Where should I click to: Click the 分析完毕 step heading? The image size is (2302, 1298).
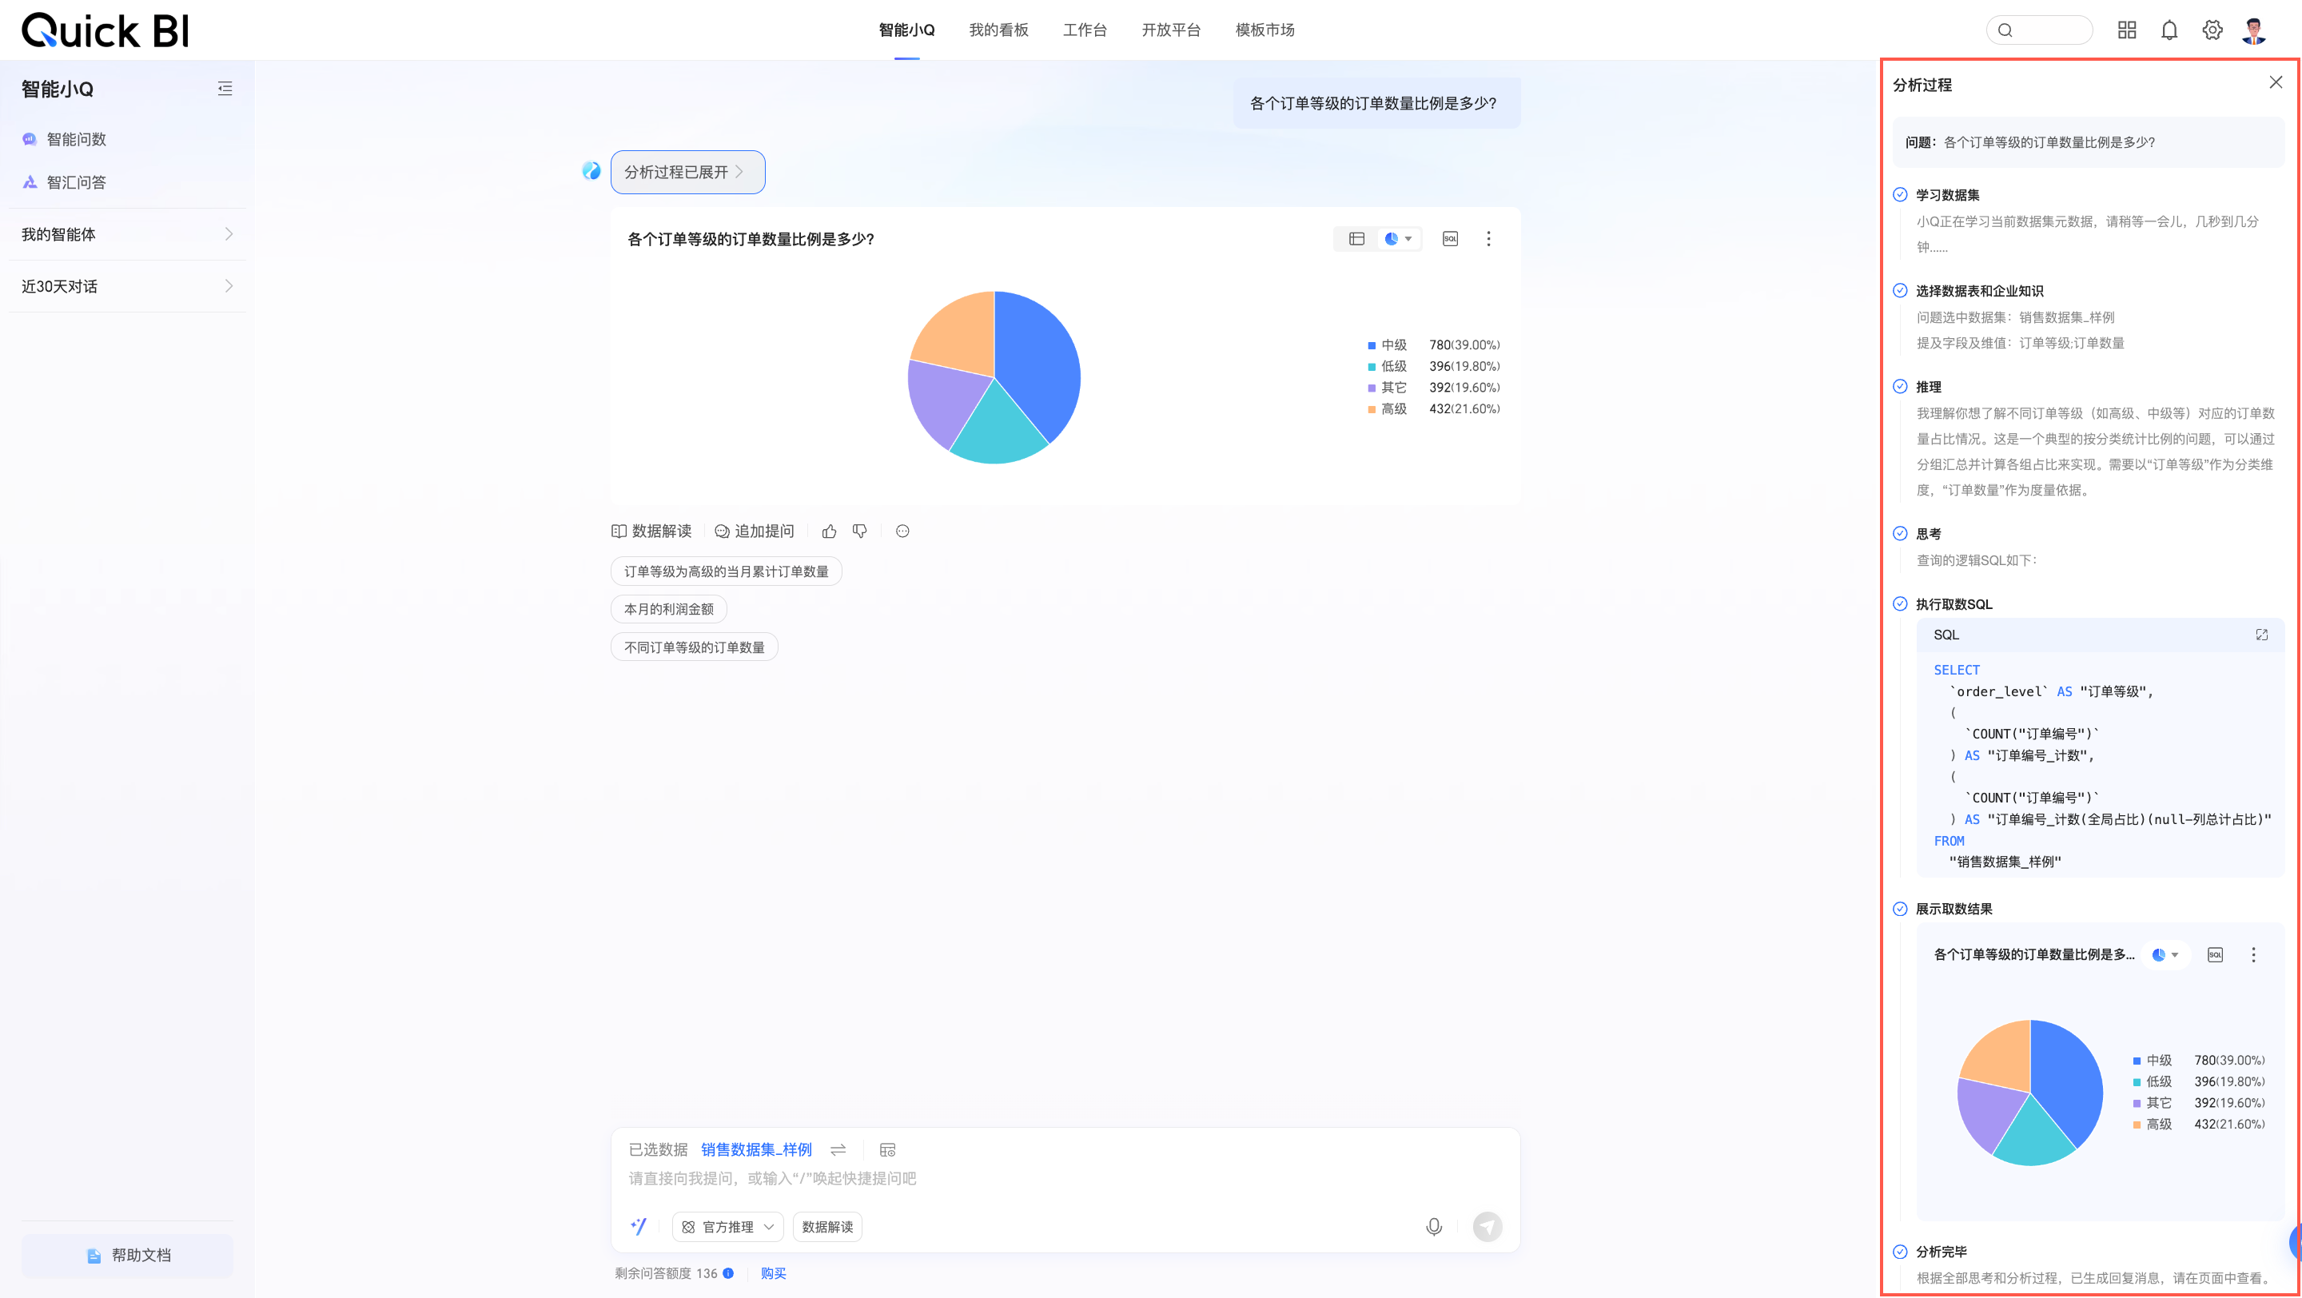tap(1941, 1252)
